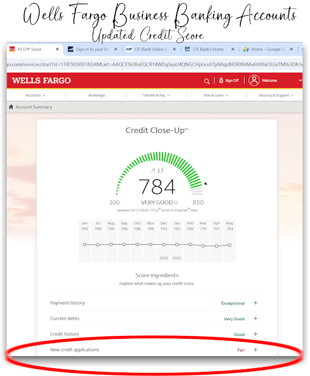Switch to Home – Google tab
The height and width of the screenshot is (376, 310).
268,49
